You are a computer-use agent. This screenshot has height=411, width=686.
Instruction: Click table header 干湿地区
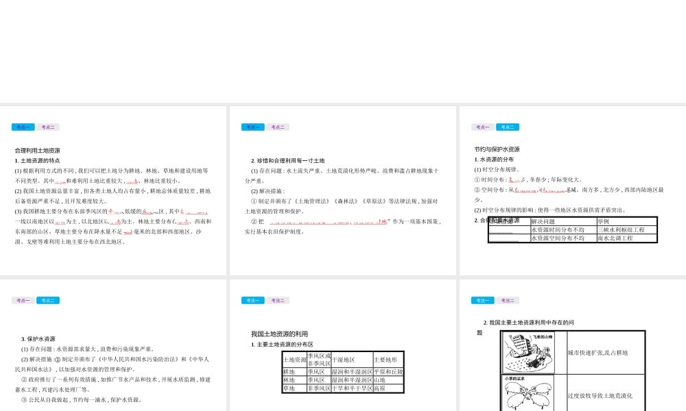coord(352,360)
